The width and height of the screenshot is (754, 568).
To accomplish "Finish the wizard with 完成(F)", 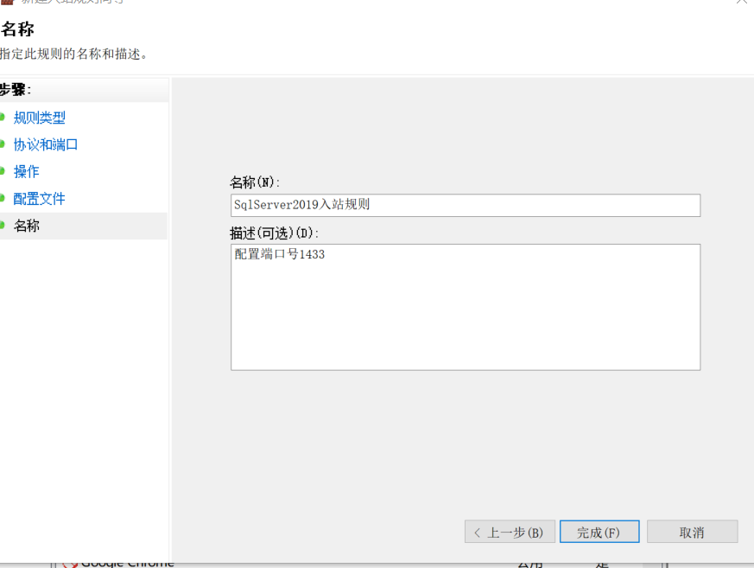I will 599,532.
